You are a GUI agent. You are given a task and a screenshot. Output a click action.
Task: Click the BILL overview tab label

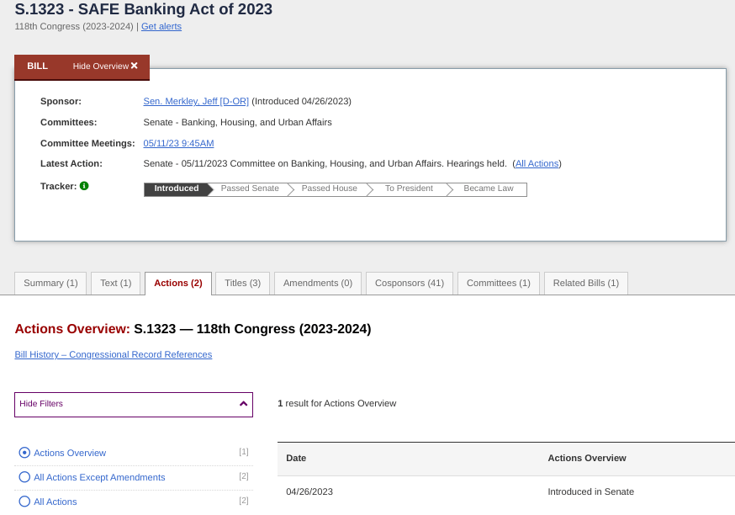tap(38, 66)
